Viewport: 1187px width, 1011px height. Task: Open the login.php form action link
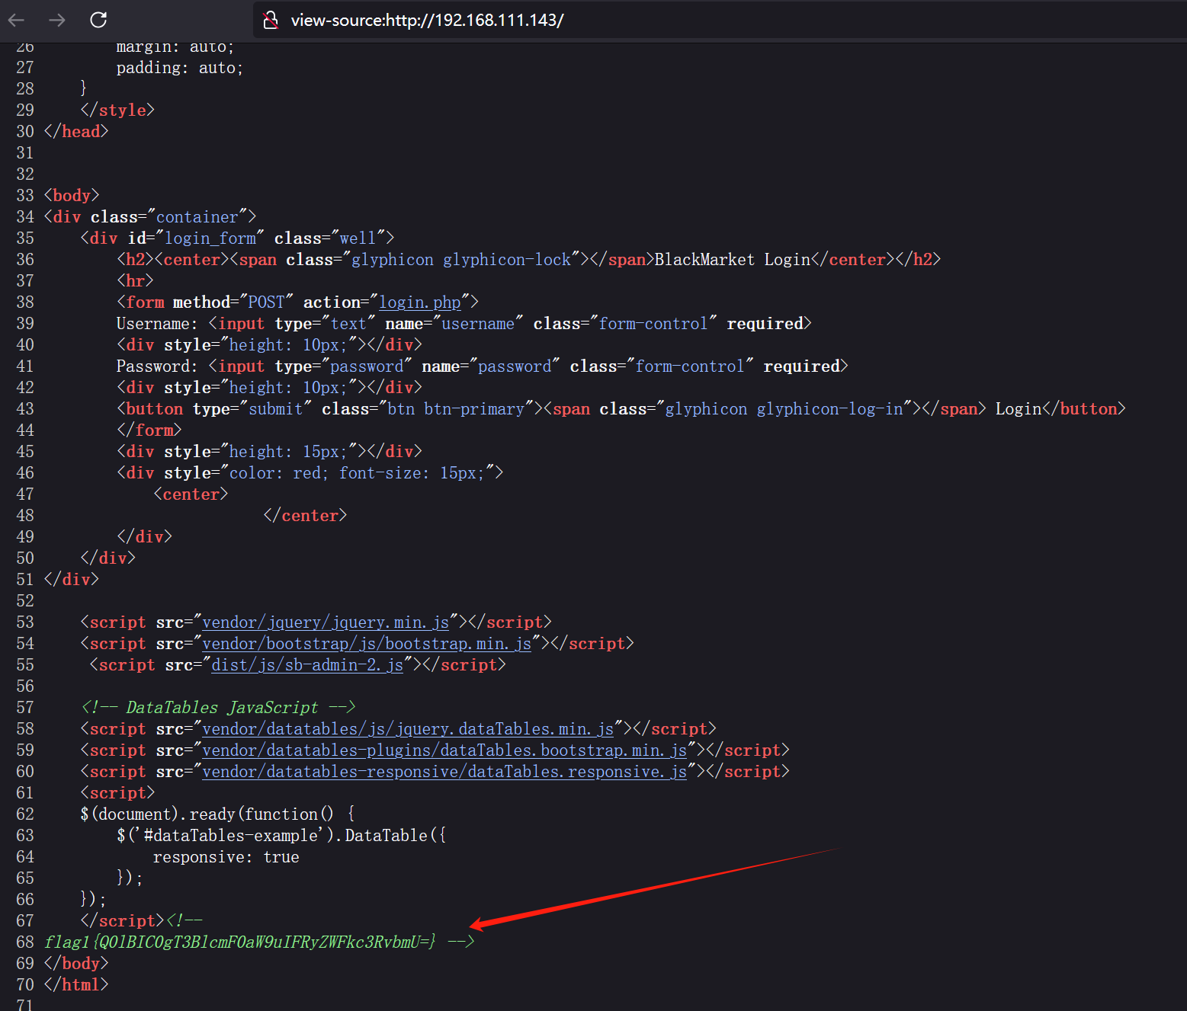[x=420, y=302]
